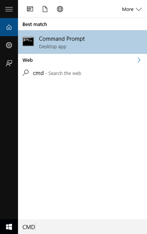Expand the hamburger menu in the sidebar

(x=9, y=9)
